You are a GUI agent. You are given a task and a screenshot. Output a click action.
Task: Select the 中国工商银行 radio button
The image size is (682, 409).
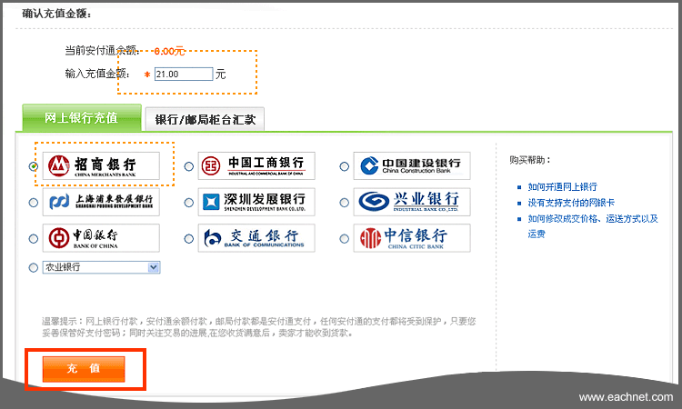pyautogui.click(x=189, y=166)
